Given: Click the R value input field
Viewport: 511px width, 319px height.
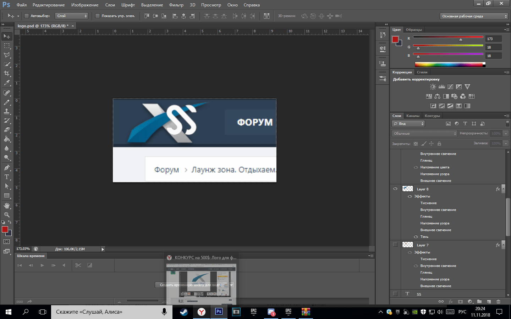Looking at the screenshot, I should click(493, 39).
